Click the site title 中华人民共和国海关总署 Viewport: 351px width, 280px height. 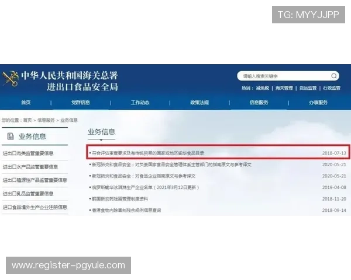tap(70, 75)
